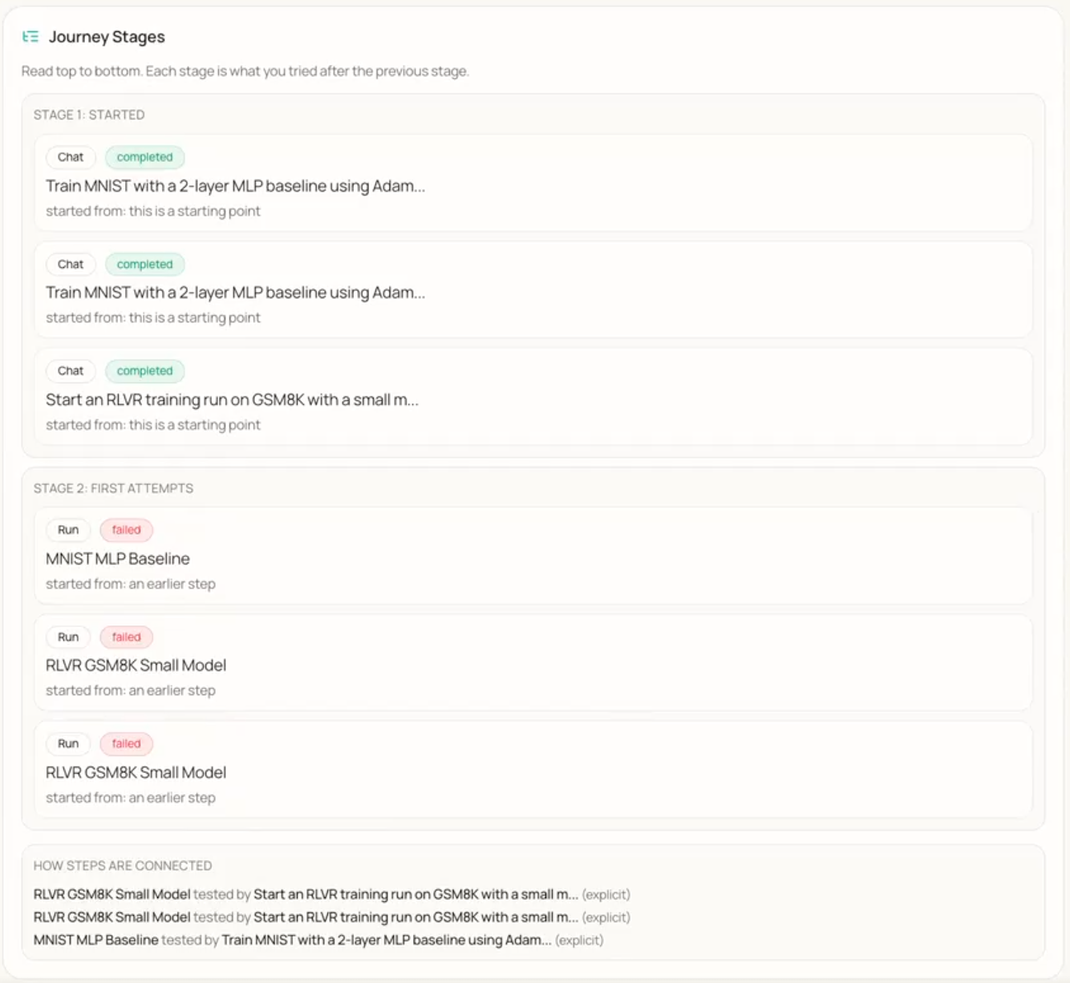
Task: Open the Start an RLVR training run chat
Action: [232, 400]
